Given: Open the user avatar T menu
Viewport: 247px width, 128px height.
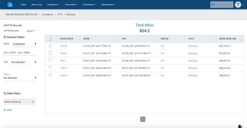Looking at the screenshot, I should [x=238, y=5].
